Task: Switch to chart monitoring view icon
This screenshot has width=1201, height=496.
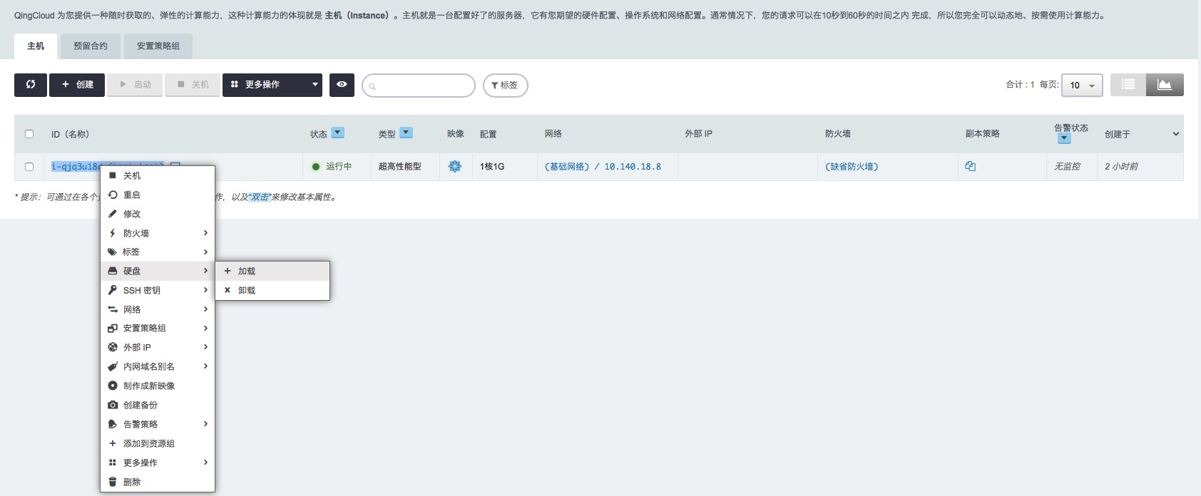Action: point(1165,85)
